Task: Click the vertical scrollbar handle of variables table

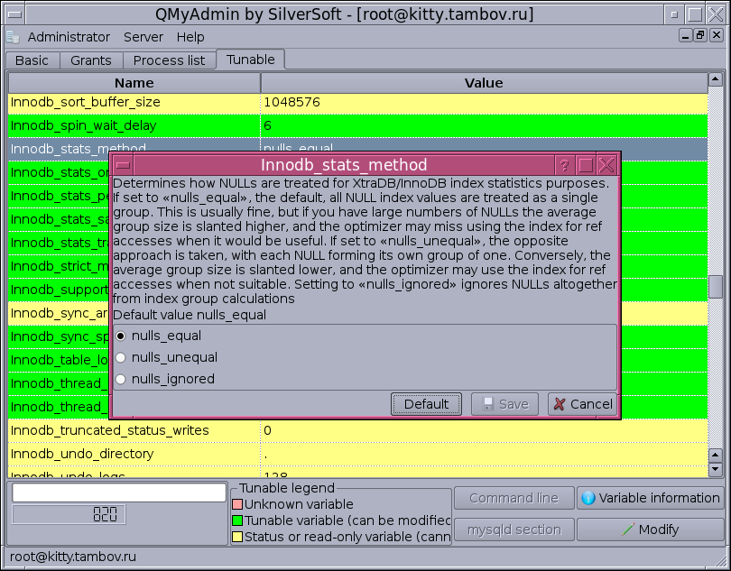Action: [x=716, y=286]
